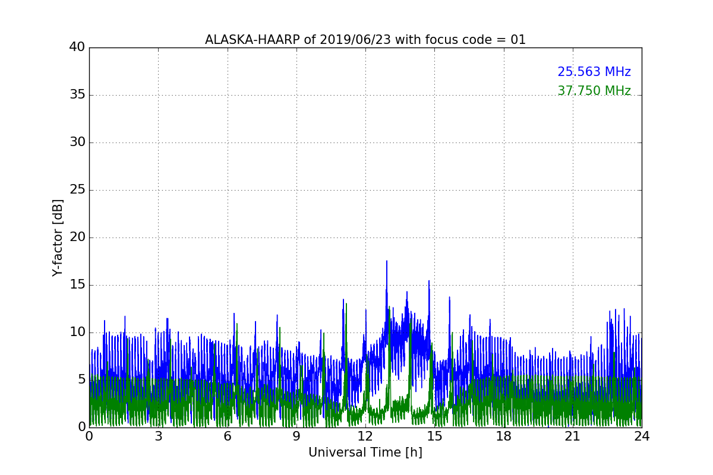Select the green 37.750 MHz legend label
The height and width of the screenshot is (475, 713).
(594, 91)
